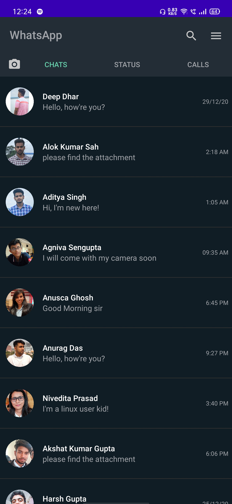This screenshot has height=504, width=232.
Task: Select the CHATS tab
Action: (x=56, y=64)
